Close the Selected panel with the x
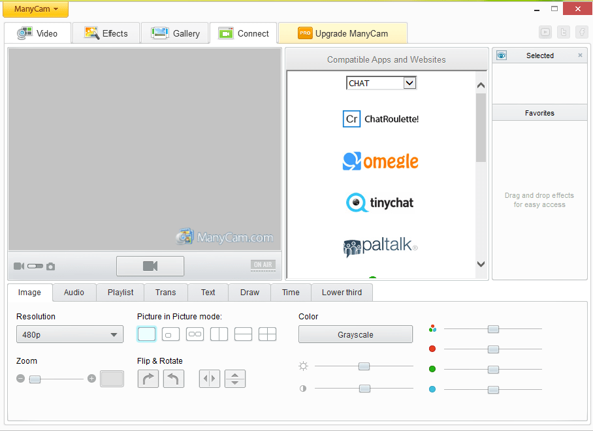 (x=580, y=56)
